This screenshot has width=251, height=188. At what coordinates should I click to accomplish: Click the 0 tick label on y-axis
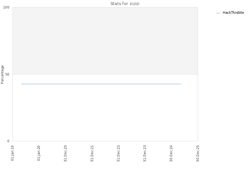click(8, 141)
